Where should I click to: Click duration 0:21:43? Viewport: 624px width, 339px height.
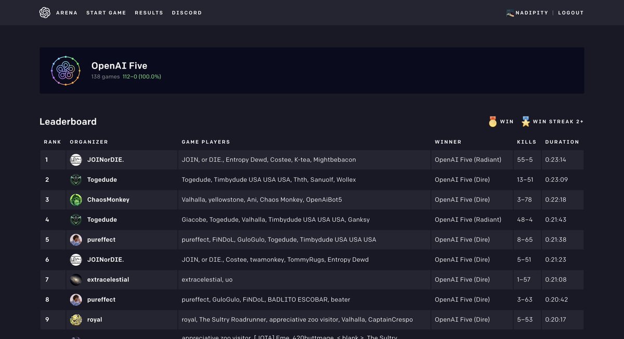pyautogui.click(x=555, y=220)
